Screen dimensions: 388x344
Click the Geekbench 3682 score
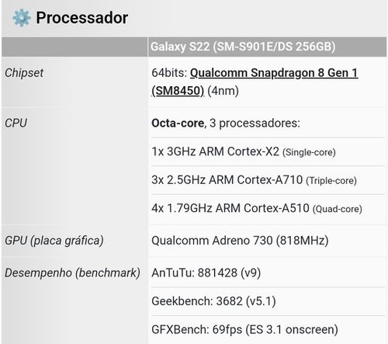coord(213,301)
